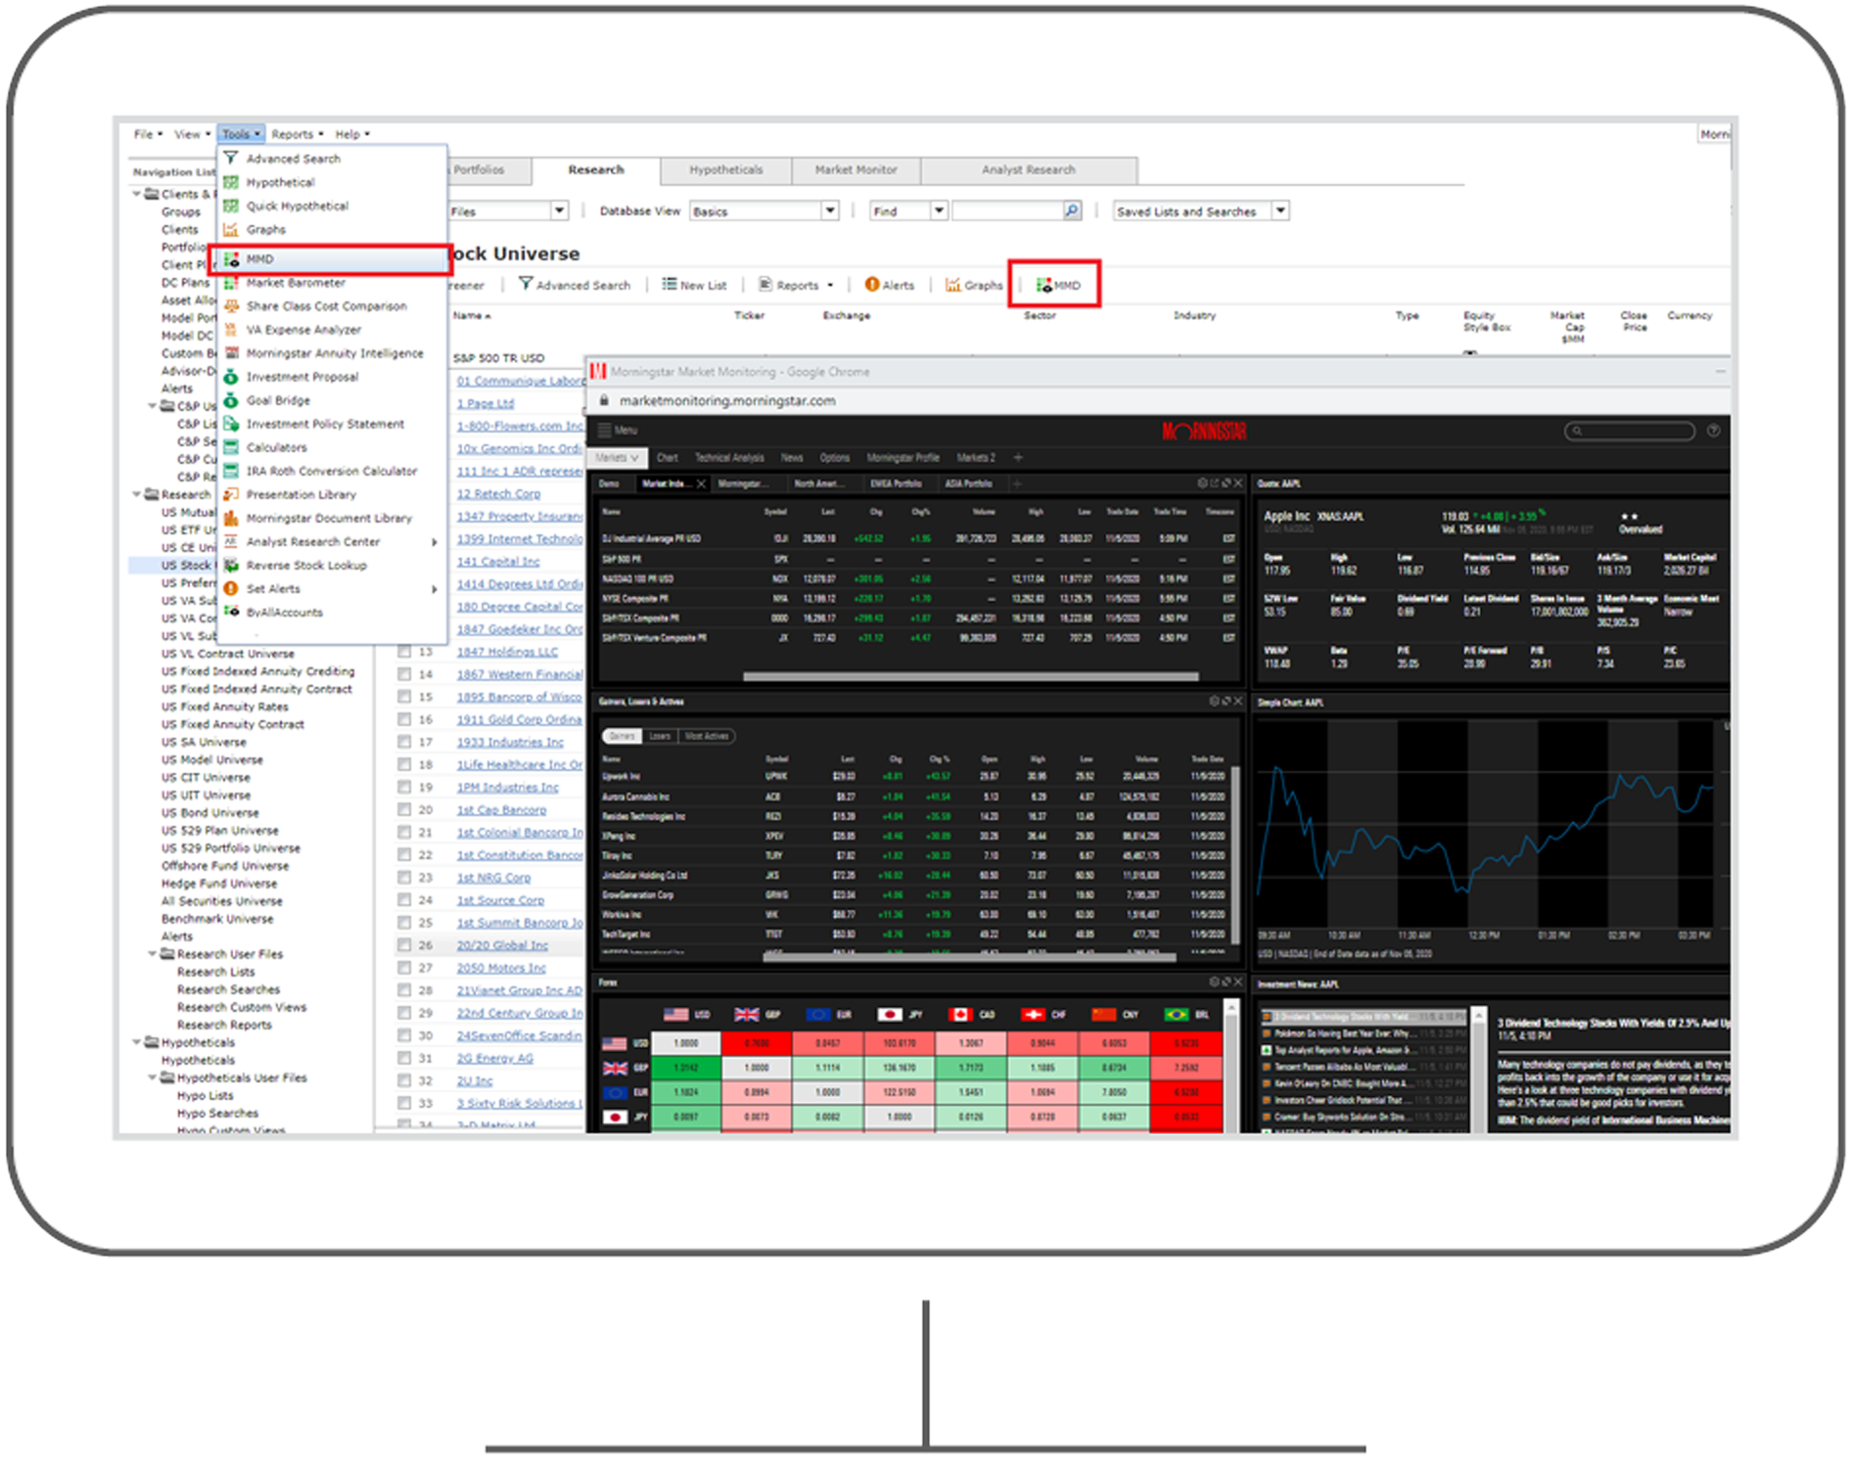The image size is (1850, 1462).
Task: Open Graphs from the Tools menu
Action: click(x=265, y=229)
